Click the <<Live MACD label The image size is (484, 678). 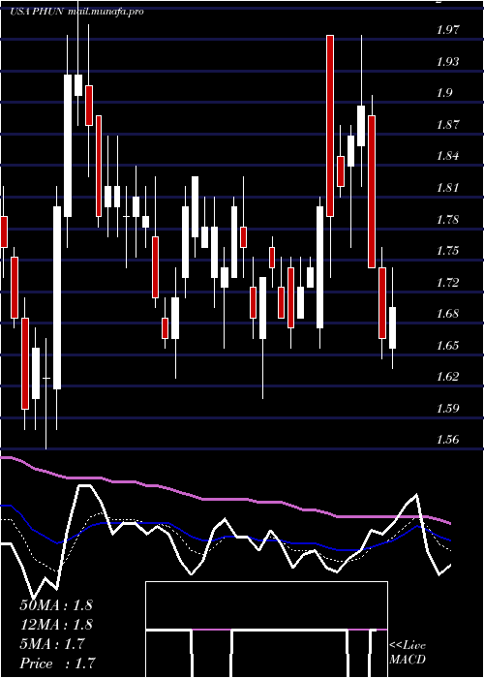[x=408, y=653]
